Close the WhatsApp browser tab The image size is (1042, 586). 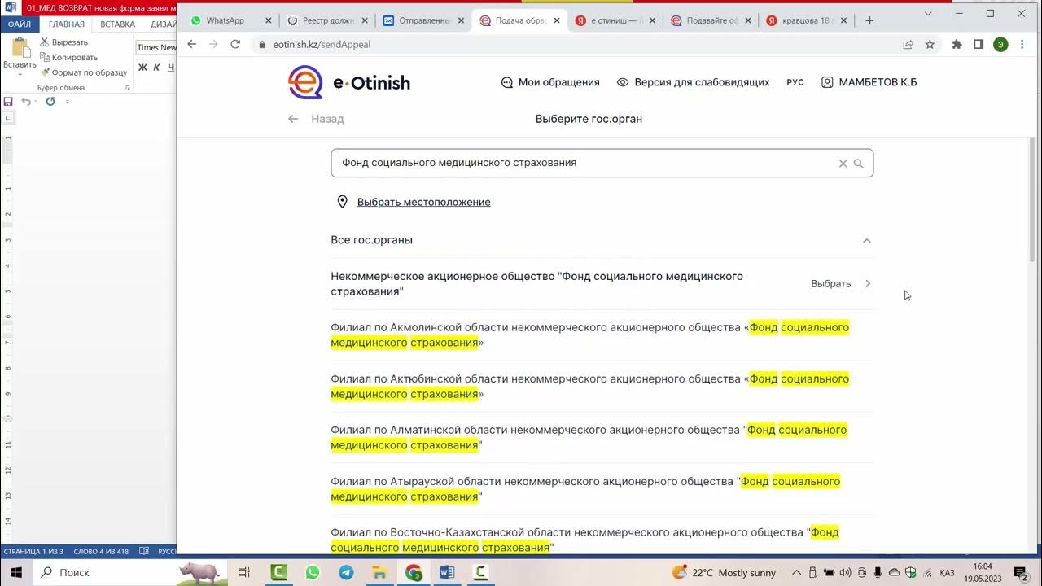tap(269, 20)
